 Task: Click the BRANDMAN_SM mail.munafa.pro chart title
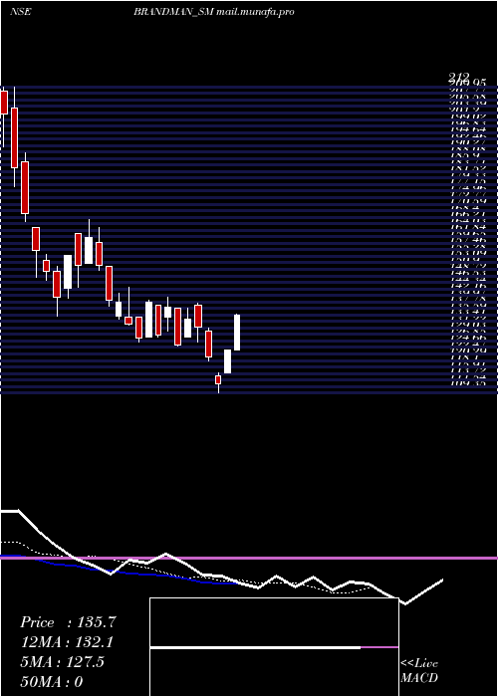(x=214, y=12)
